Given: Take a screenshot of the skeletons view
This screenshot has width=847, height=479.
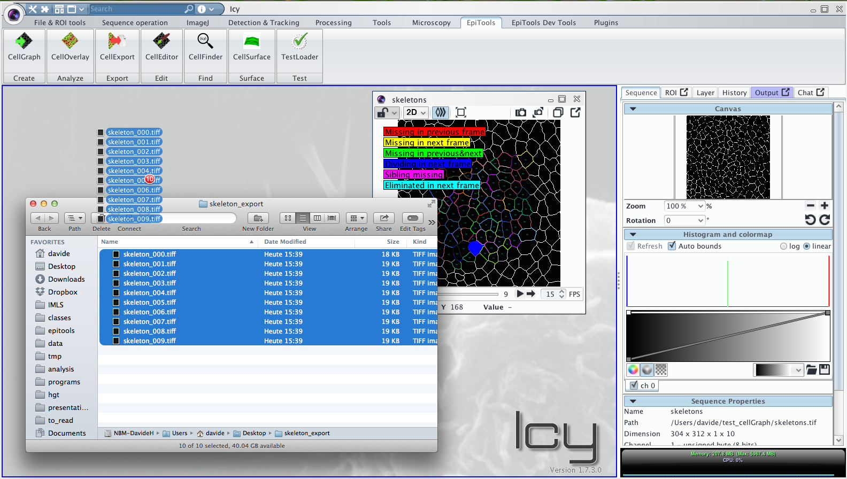Looking at the screenshot, I should 520,112.
